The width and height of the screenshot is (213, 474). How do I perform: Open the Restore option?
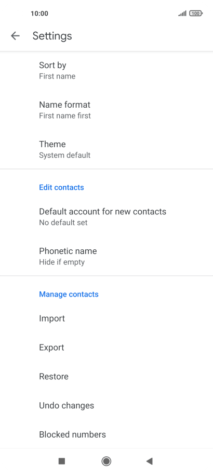[106, 377]
